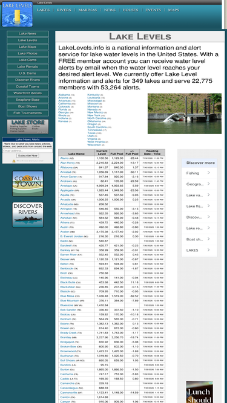Viewport: 227px width, 403px height.
Task: Follow the Alabama state link
Action: 64,95
